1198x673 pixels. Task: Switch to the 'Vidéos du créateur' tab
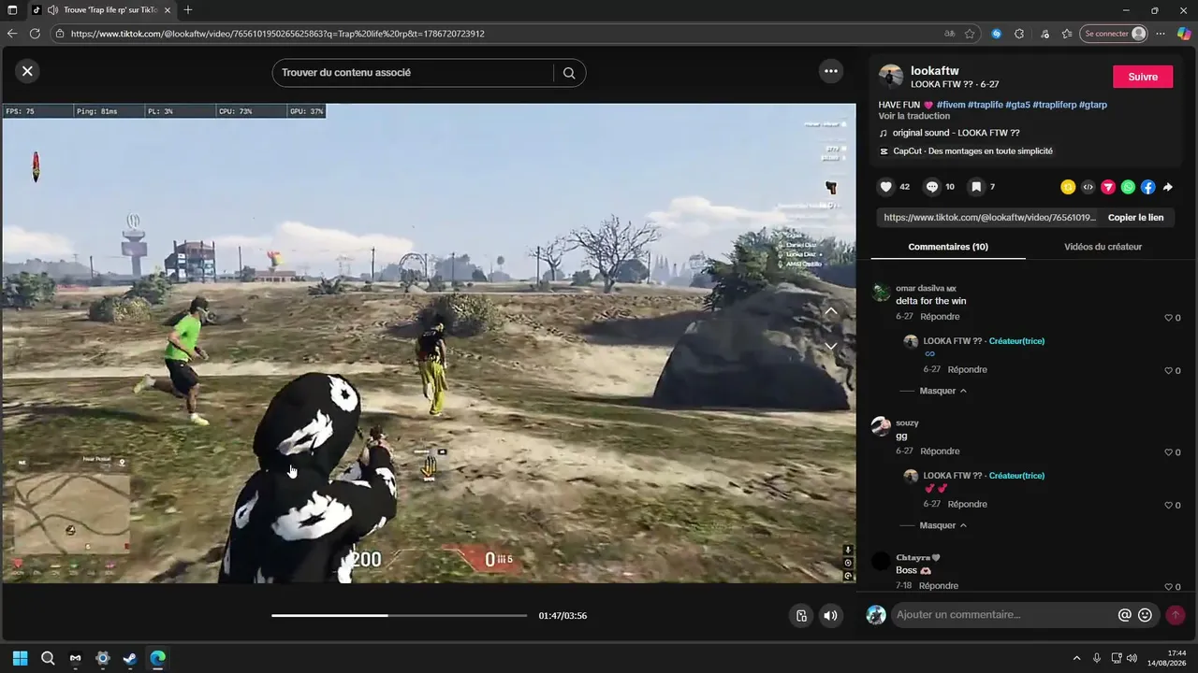1103,247
